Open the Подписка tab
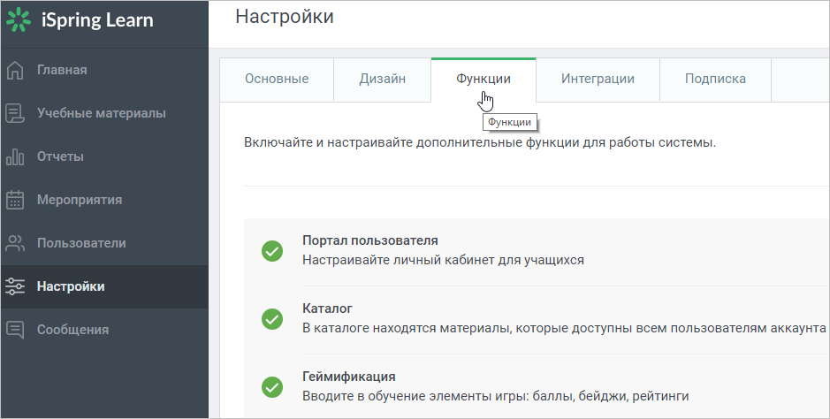Screen dimensions: 830x419 pyautogui.click(x=715, y=80)
